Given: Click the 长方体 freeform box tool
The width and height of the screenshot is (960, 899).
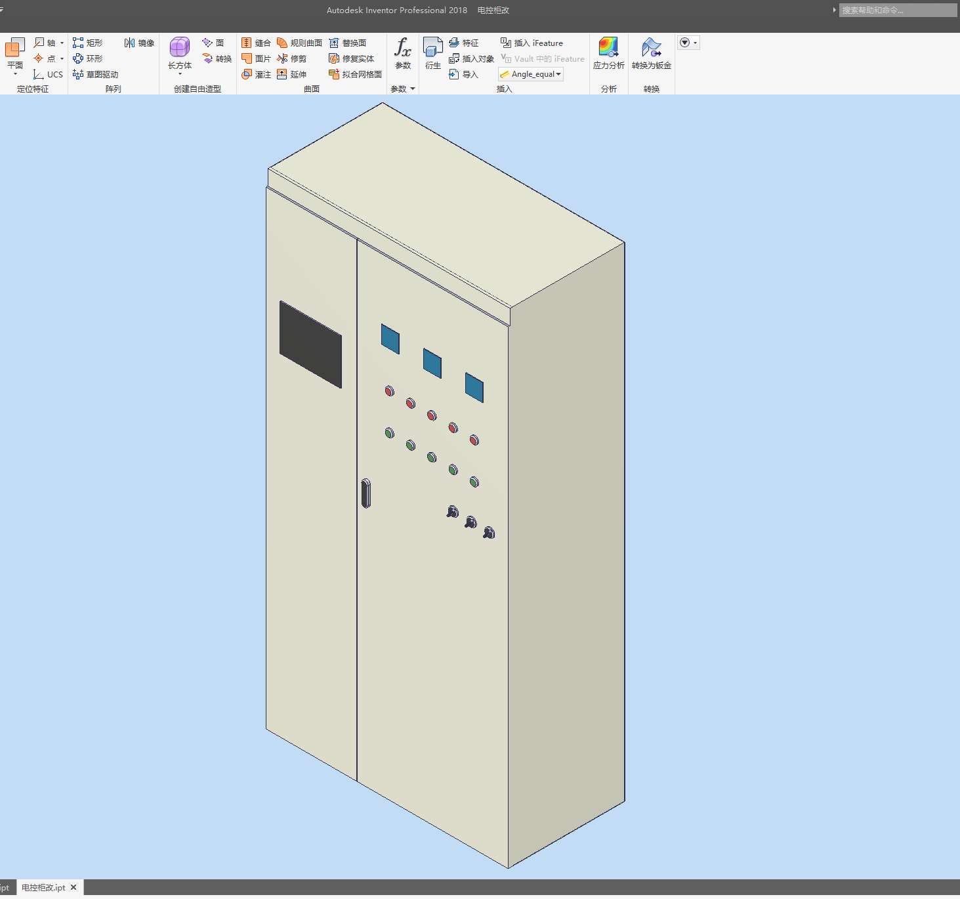Looking at the screenshot, I should (180, 52).
